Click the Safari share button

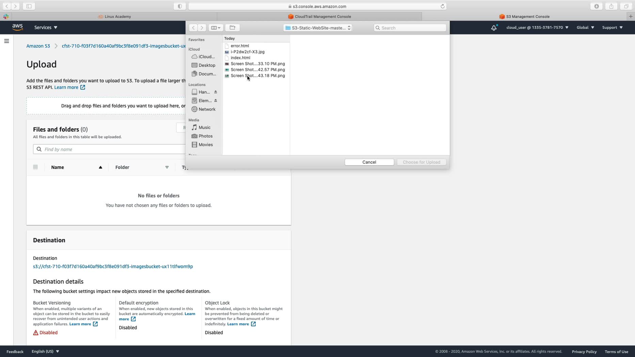[611, 6]
